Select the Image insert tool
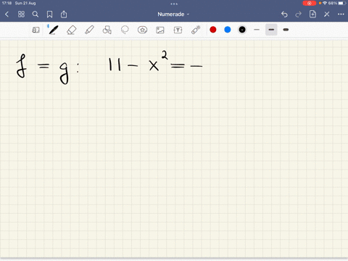This screenshot has height=261, width=348. [160, 30]
